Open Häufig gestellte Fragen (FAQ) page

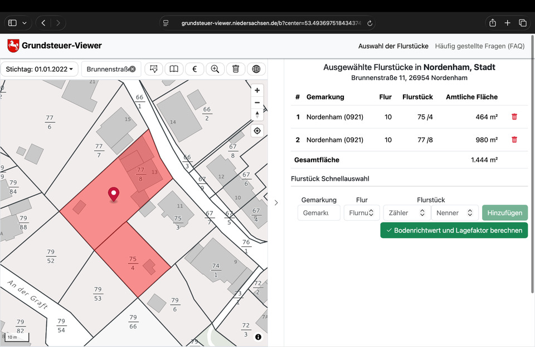click(479, 46)
